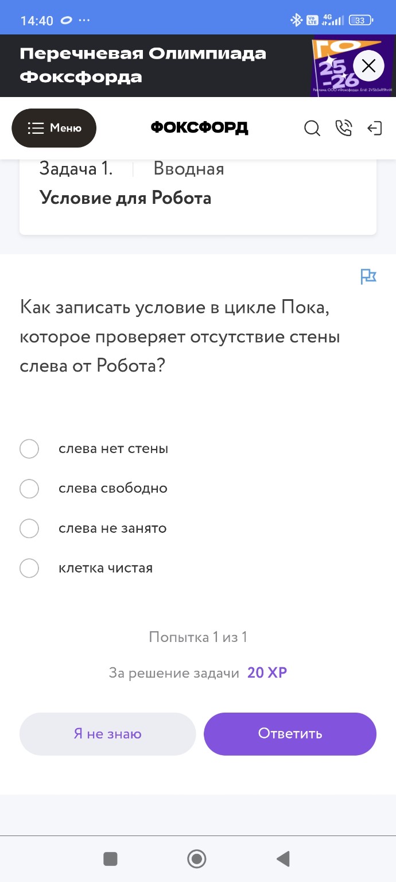Open the search icon

point(312,129)
